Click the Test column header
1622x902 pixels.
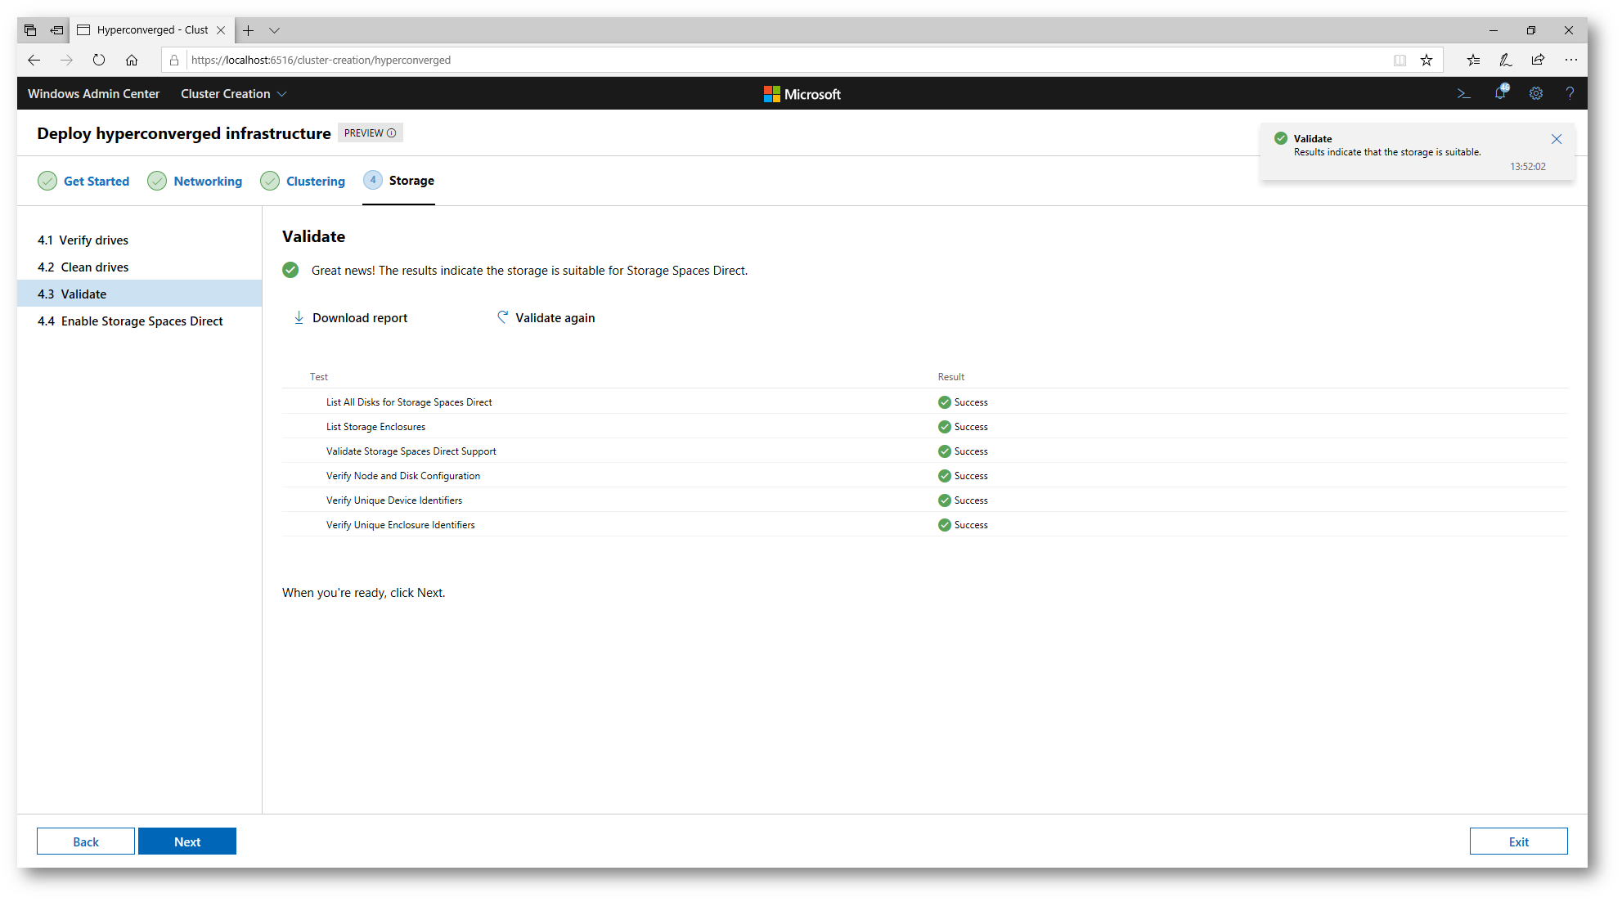click(319, 377)
